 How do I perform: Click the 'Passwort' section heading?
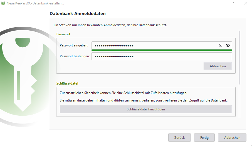[63, 34]
